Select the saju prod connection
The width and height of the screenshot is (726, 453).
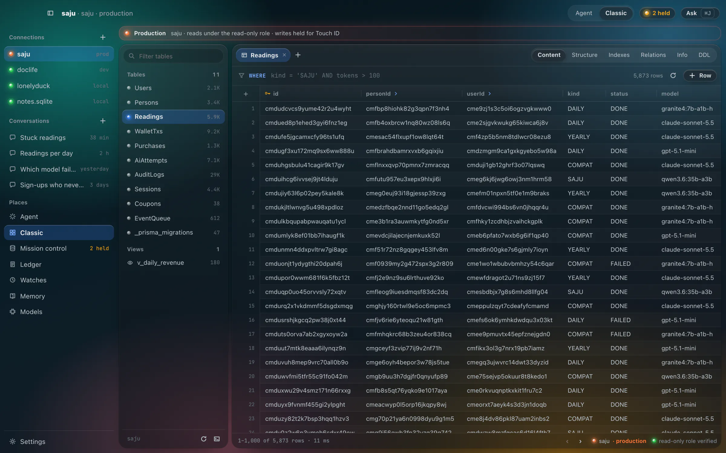pyautogui.click(x=59, y=54)
